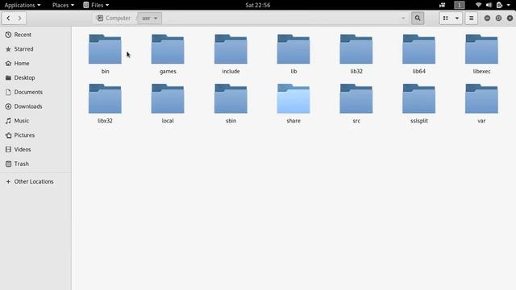Open the Places menu
The image size is (516, 290).
coord(63,5)
